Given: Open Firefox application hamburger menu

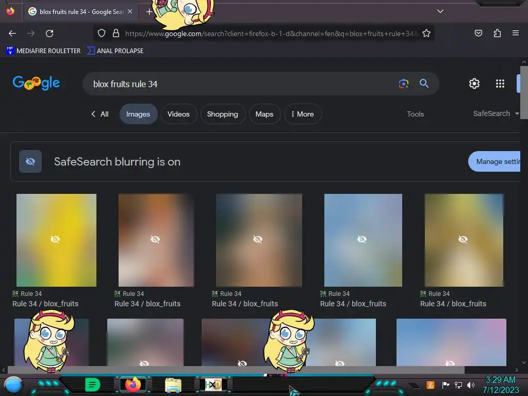Looking at the screenshot, I should coord(515,33).
